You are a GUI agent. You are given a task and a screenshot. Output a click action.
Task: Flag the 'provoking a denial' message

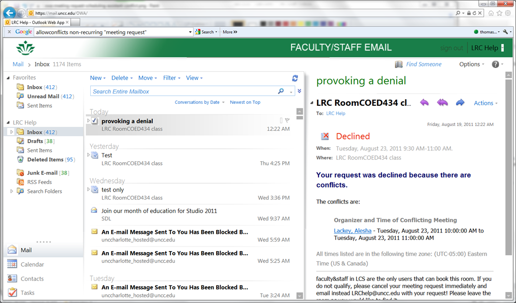[x=287, y=120]
